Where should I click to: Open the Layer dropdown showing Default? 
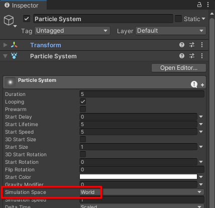pyautogui.click(x=171, y=31)
